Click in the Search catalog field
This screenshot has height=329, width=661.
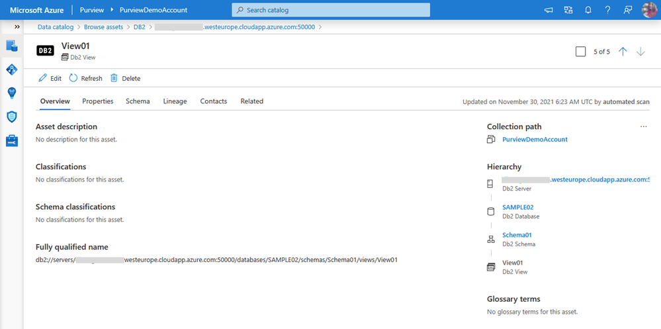[x=331, y=10]
